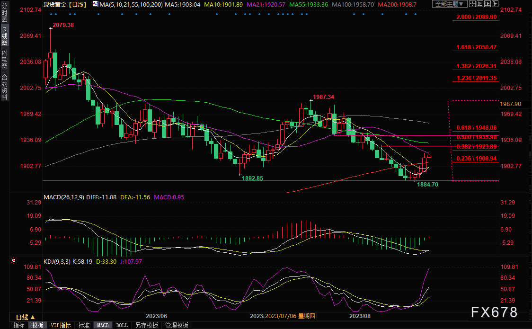
Task: Select the 闪电图 side tab
Action: tap(4, 59)
